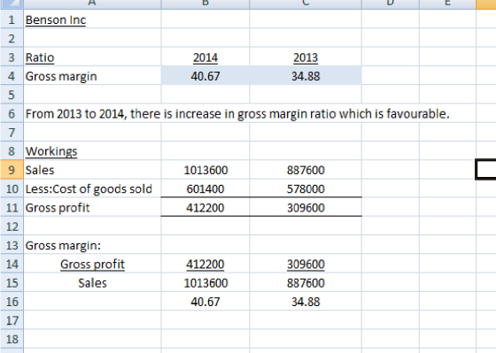The width and height of the screenshot is (496, 353).
Task: Select the 887600 sales value in row 9
Action: click(306, 170)
